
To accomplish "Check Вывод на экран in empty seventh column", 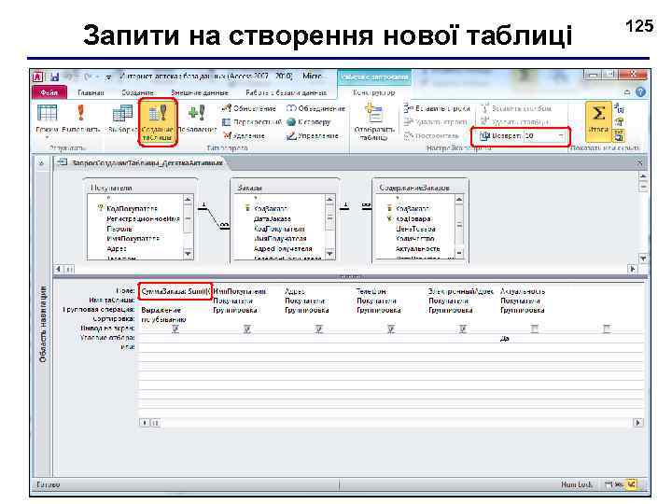I will coord(607,329).
